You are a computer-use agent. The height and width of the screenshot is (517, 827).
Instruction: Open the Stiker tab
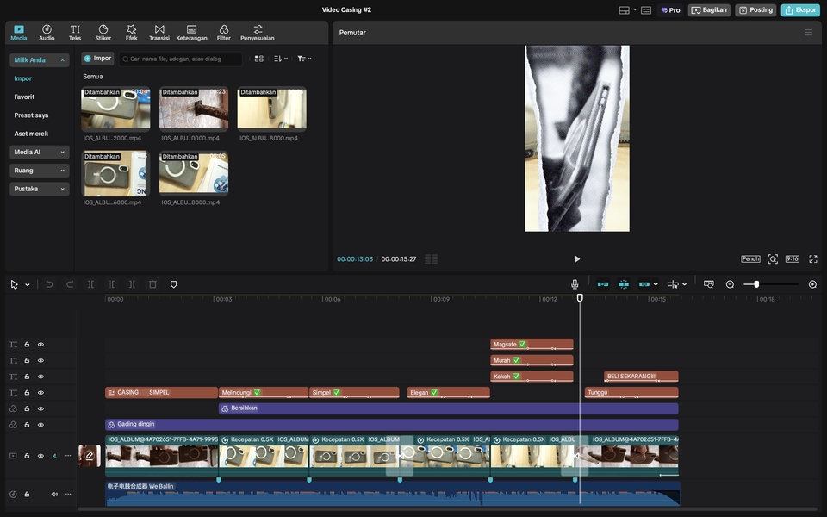pos(103,33)
